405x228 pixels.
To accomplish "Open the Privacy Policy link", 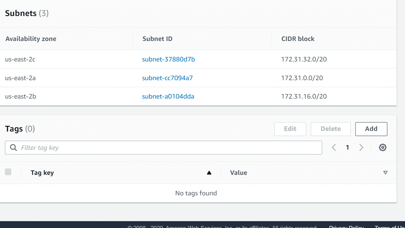I will 346,227.
